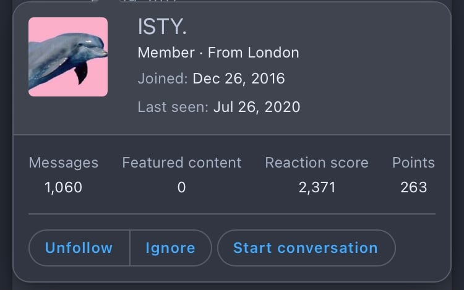This screenshot has height=290, width=464.
Task: View the 2,371 reaction score
Action: (x=317, y=187)
